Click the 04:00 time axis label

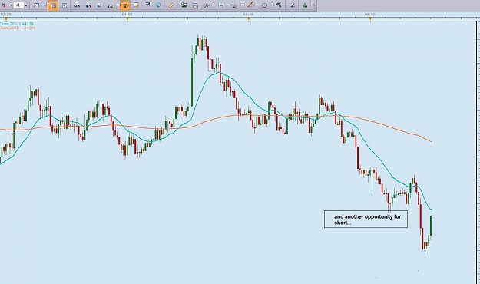tap(127, 15)
